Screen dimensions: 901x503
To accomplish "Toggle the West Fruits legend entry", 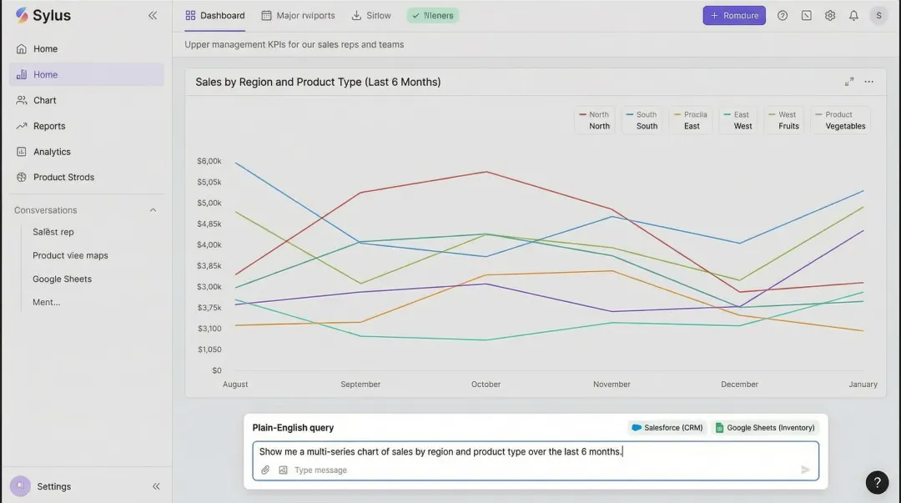I will coord(783,119).
